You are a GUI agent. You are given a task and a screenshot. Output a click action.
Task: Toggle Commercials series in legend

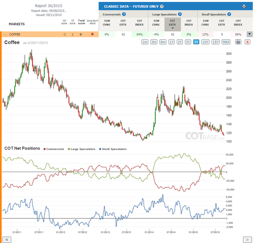(54, 149)
